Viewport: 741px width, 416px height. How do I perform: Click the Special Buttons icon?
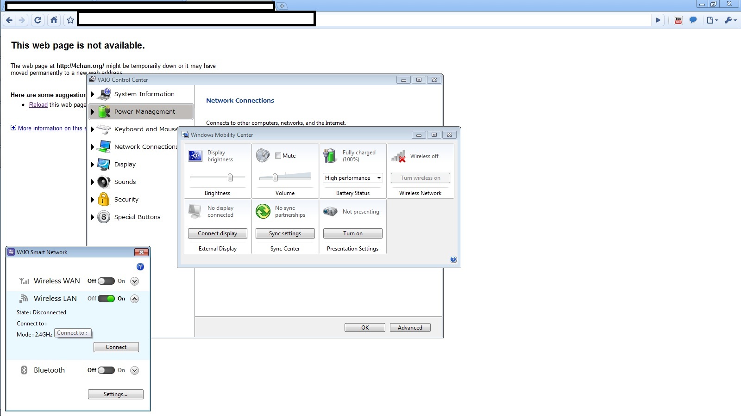click(104, 217)
